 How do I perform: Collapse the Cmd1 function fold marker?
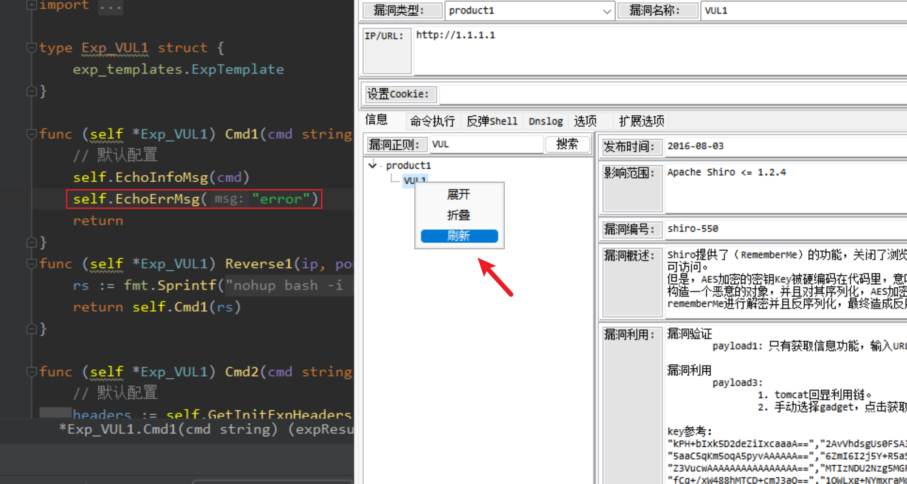(31, 134)
